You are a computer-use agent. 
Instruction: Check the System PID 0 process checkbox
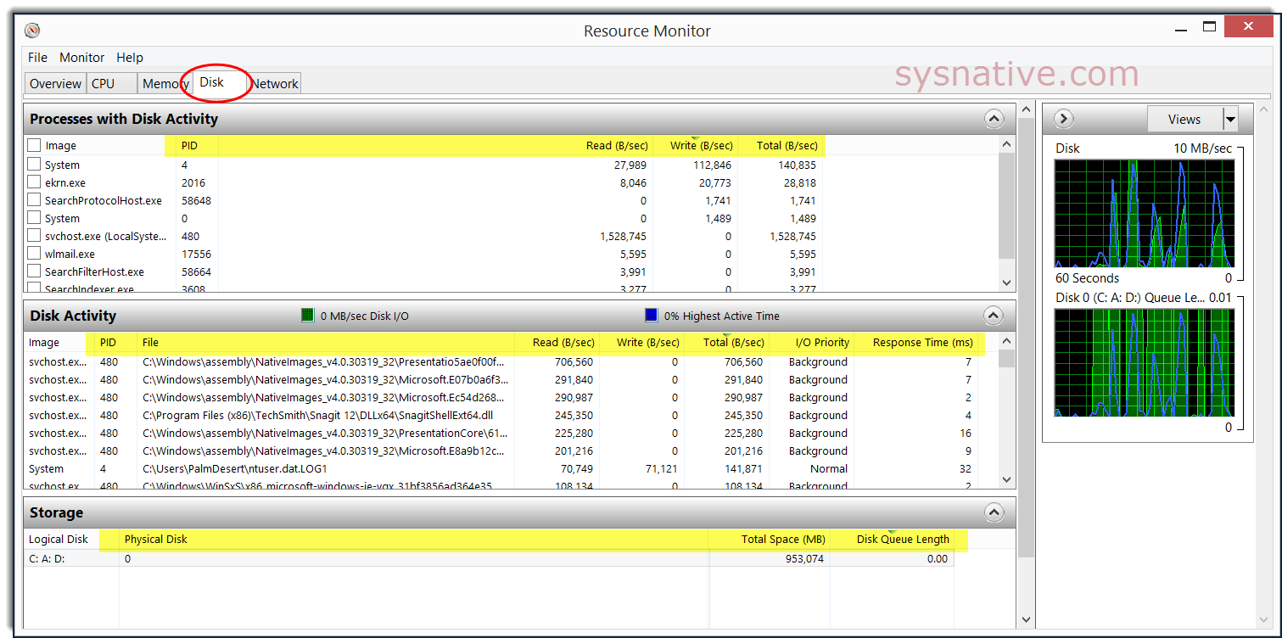click(34, 218)
